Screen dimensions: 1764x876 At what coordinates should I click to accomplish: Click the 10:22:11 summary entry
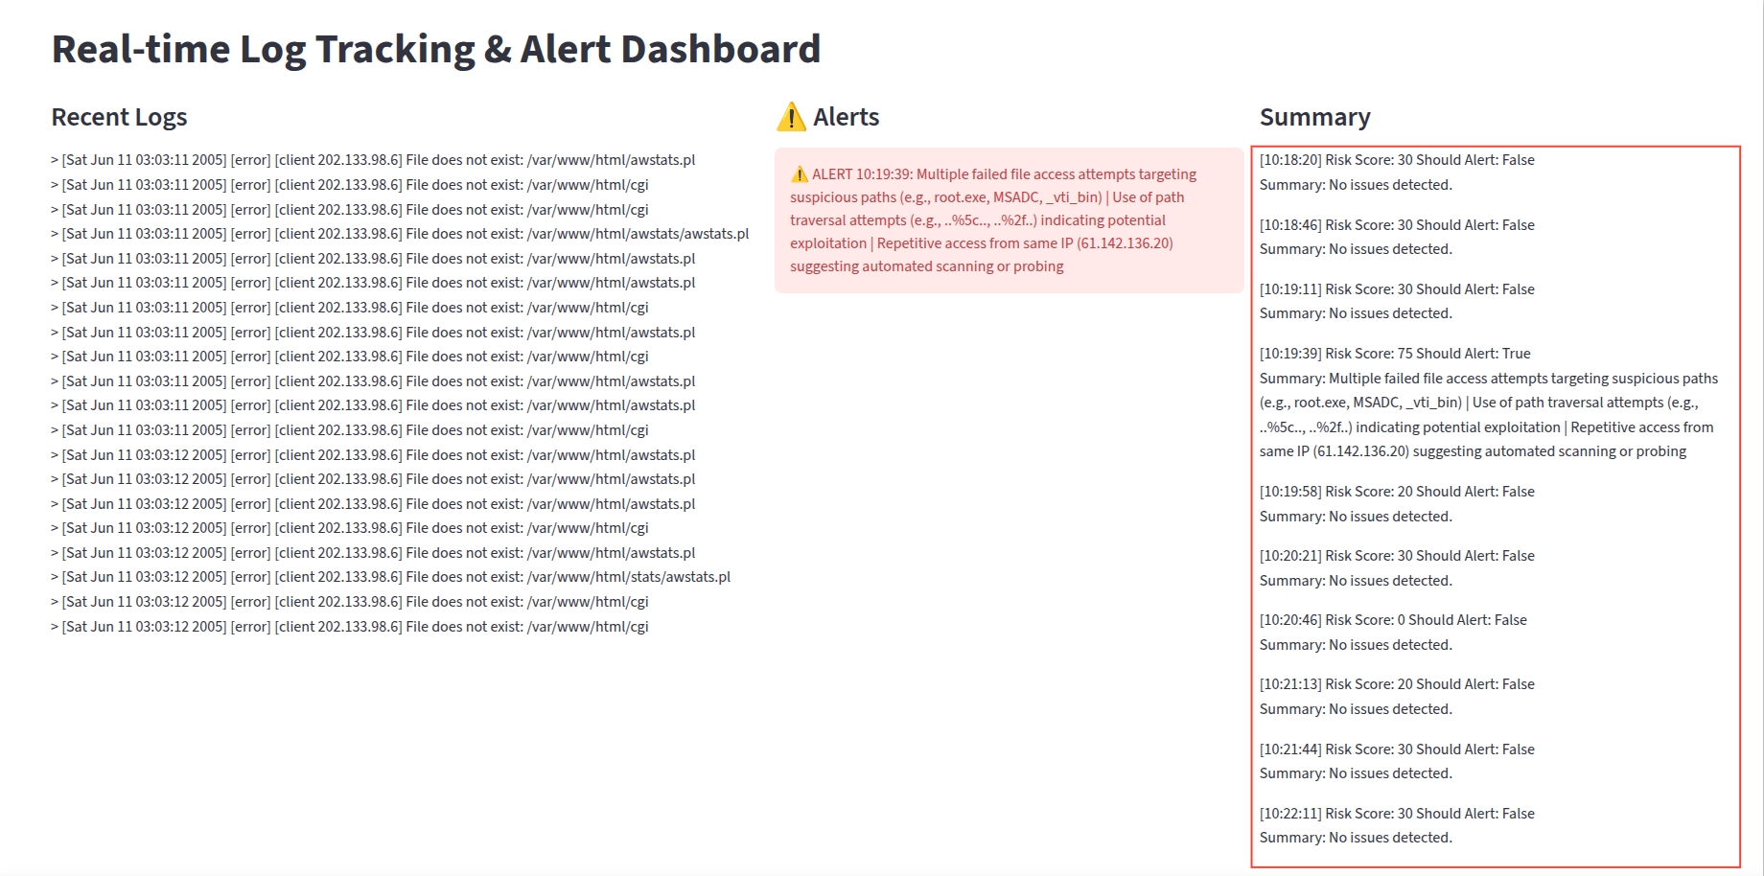tap(1397, 814)
